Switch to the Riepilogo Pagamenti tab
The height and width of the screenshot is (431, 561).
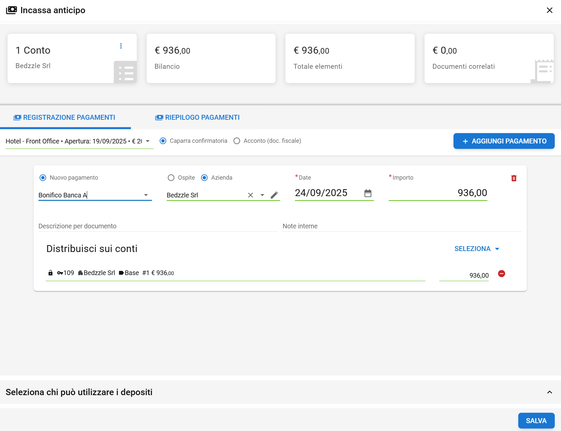197,118
